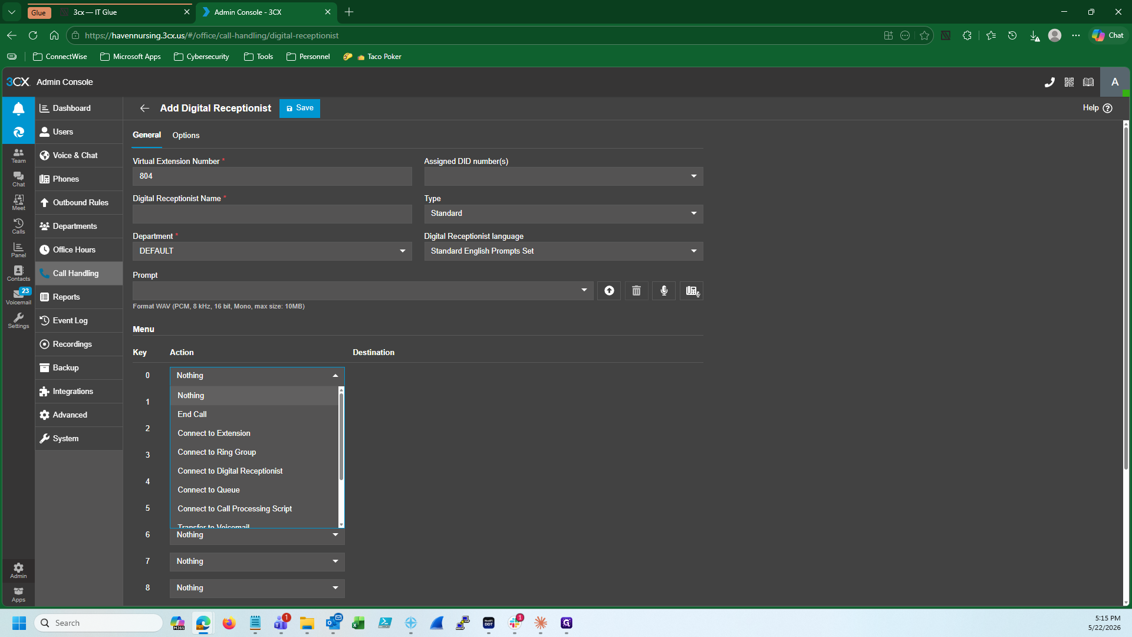Open Microsoft Teams in taskbar
1132x637 pixels.
pyautogui.click(x=281, y=623)
